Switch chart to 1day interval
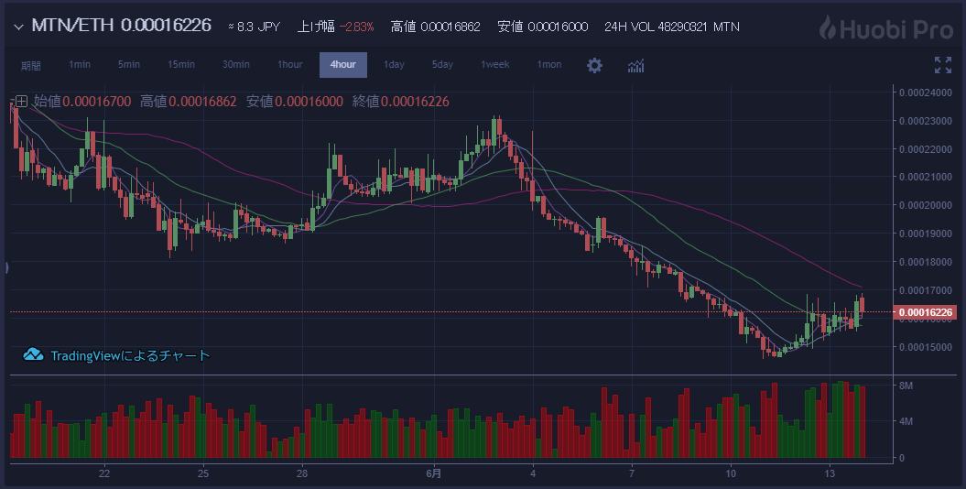The width and height of the screenshot is (966, 489). coord(394,65)
